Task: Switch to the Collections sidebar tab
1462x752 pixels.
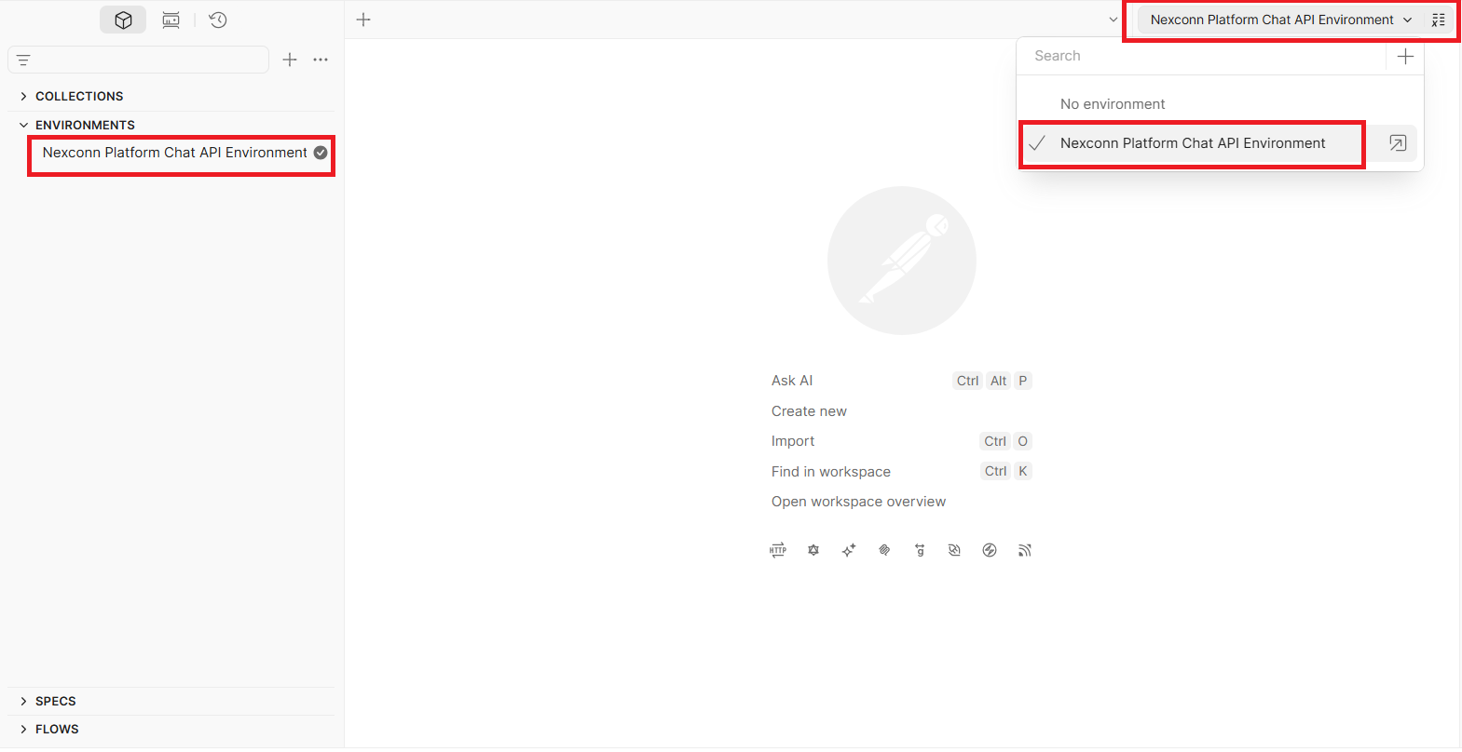Action: [x=123, y=20]
